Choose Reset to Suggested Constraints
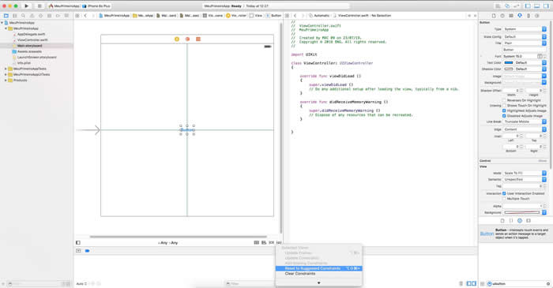 point(318,268)
